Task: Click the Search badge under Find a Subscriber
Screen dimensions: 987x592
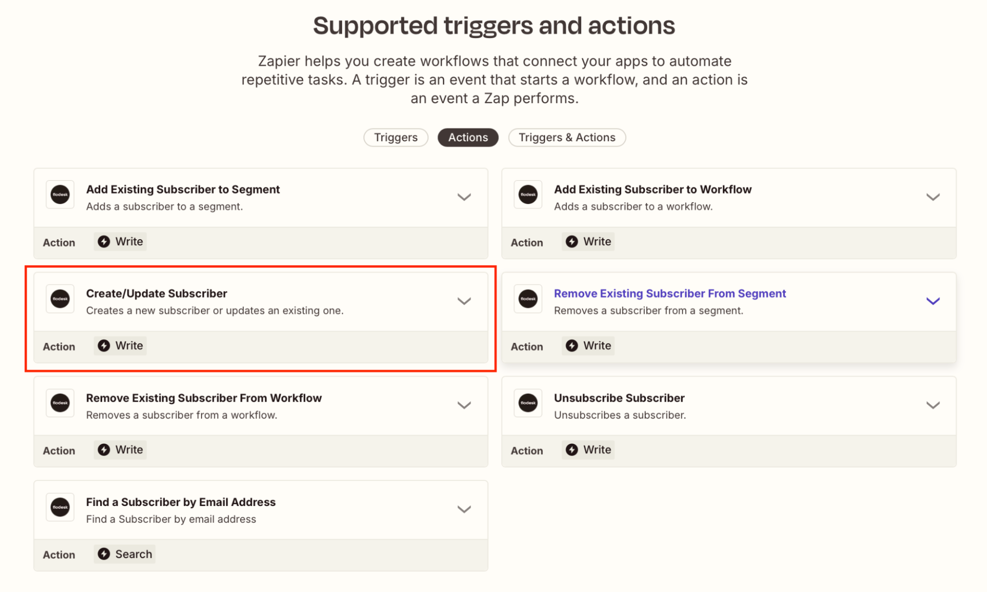Action: [124, 554]
